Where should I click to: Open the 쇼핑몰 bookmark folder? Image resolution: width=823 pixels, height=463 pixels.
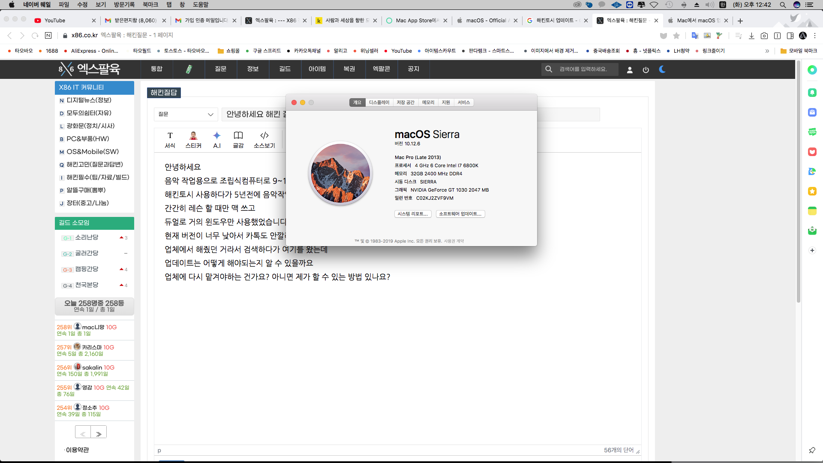coord(229,51)
